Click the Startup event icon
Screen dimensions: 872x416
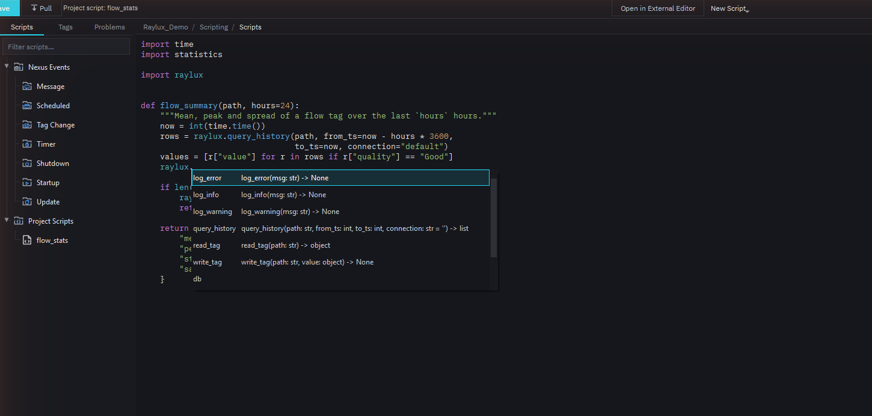pyautogui.click(x=26, y=183)
